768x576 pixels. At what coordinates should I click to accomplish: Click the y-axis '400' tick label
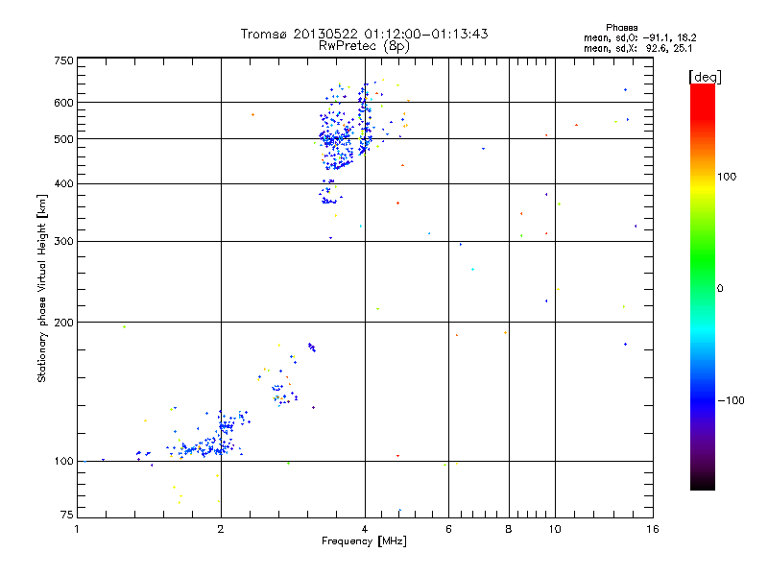click(x=63, y=184)
